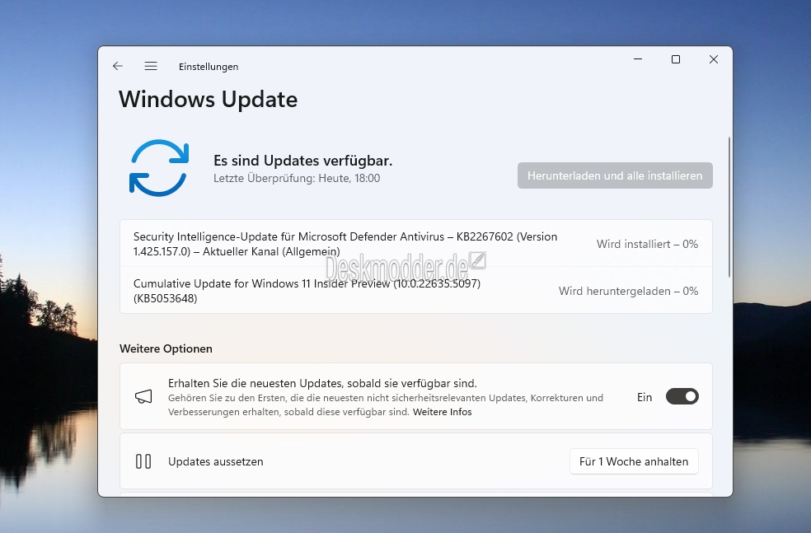Click the Ein label beside the toggle
The height and width of the screenshot is (533, 811).
645,397
